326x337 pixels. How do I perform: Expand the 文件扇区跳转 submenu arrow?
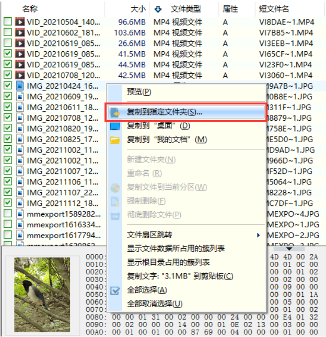click(259, 235)
